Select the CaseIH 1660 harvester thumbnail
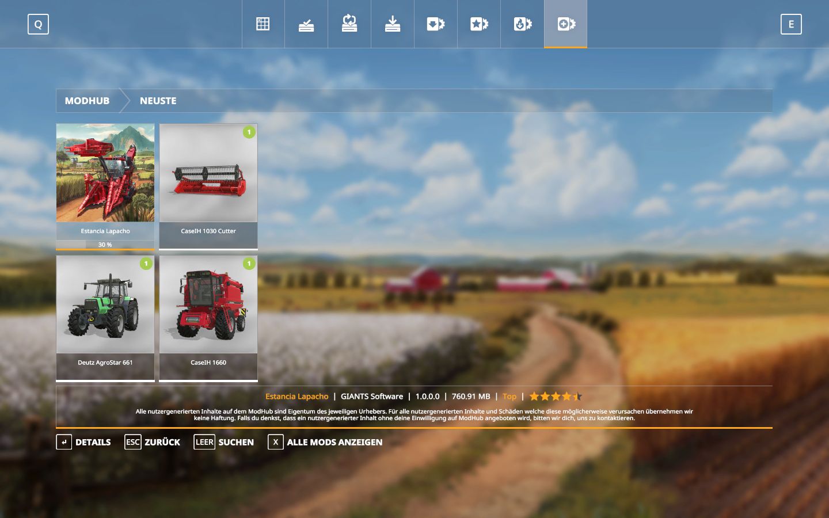The height and width of the screenshot is (518, 829). [208, 304]
